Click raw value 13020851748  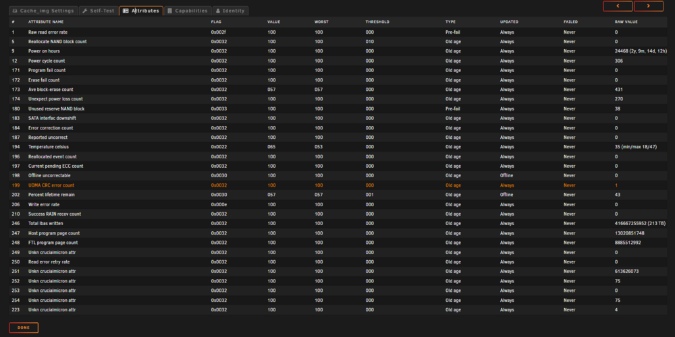pos(630,233)
